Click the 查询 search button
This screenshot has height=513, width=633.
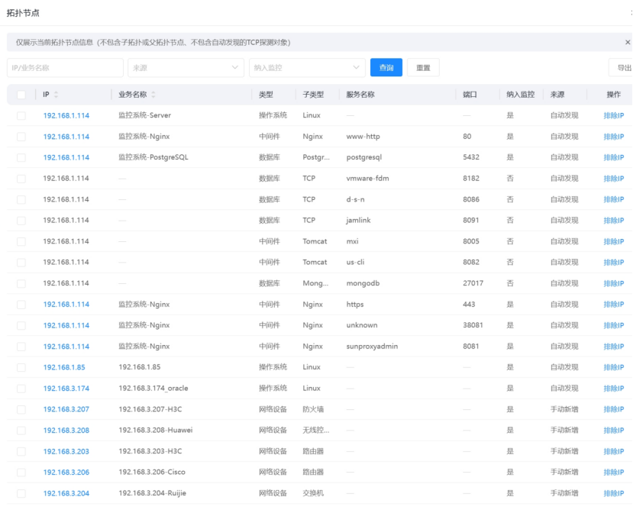tap(386, 67)
